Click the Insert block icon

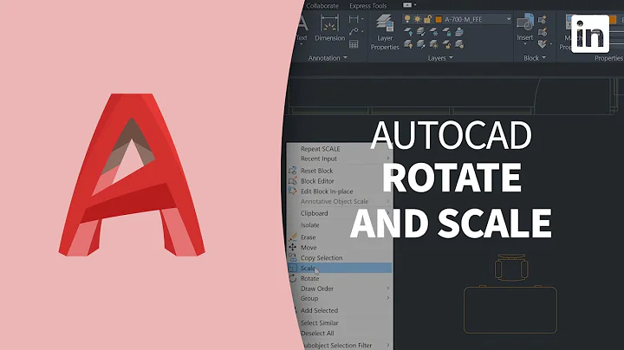click(x=525, y=23)
